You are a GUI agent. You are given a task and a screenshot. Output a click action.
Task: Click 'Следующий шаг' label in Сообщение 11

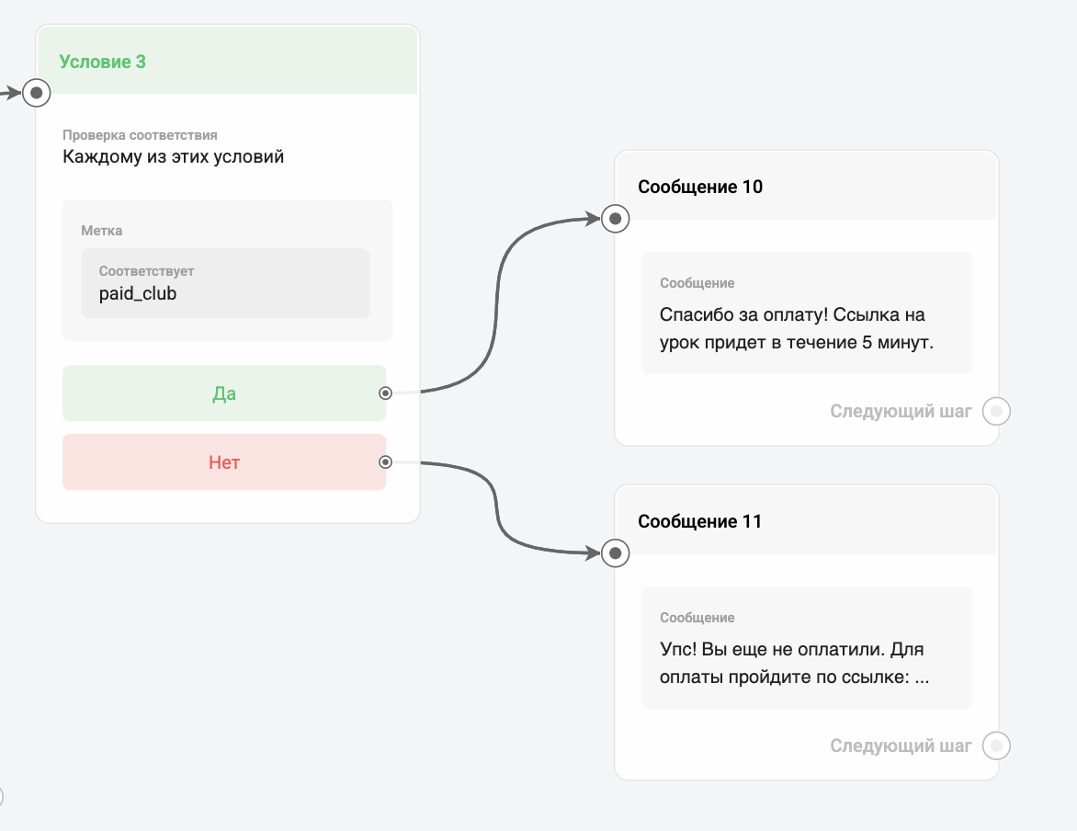coord(901,746)
